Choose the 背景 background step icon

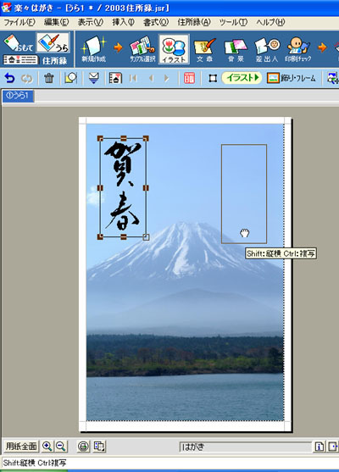(236, 49)
